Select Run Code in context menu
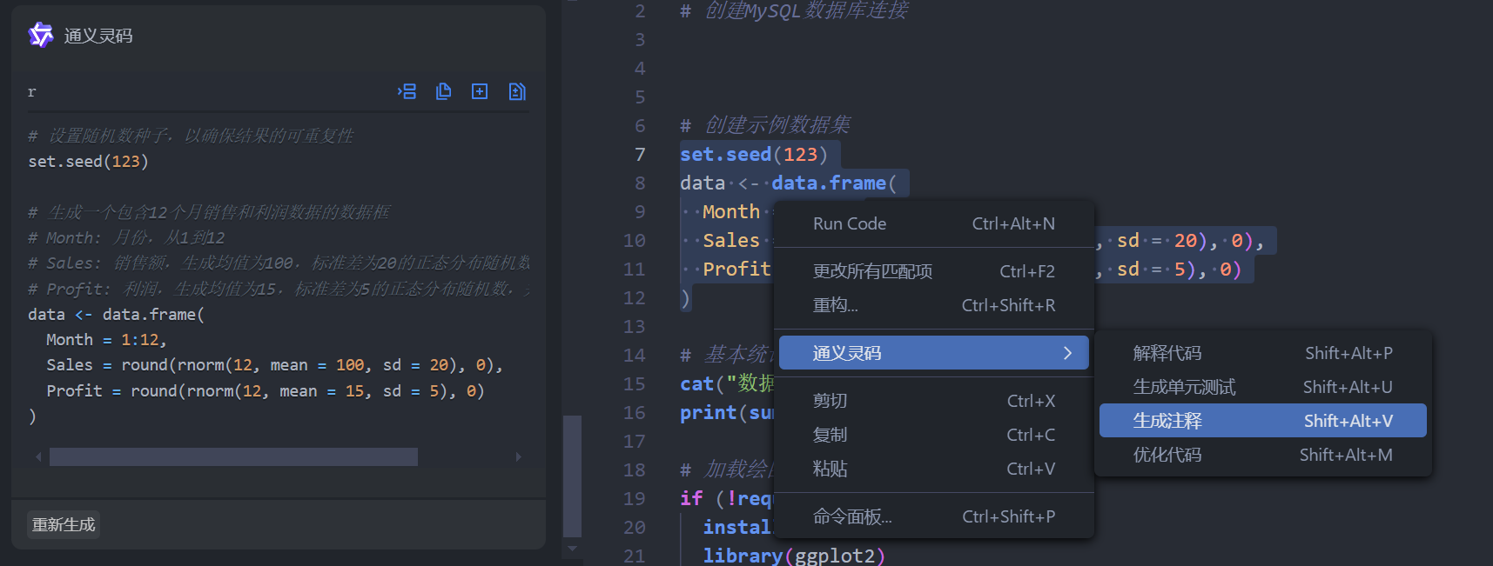 tap(933, 223)
